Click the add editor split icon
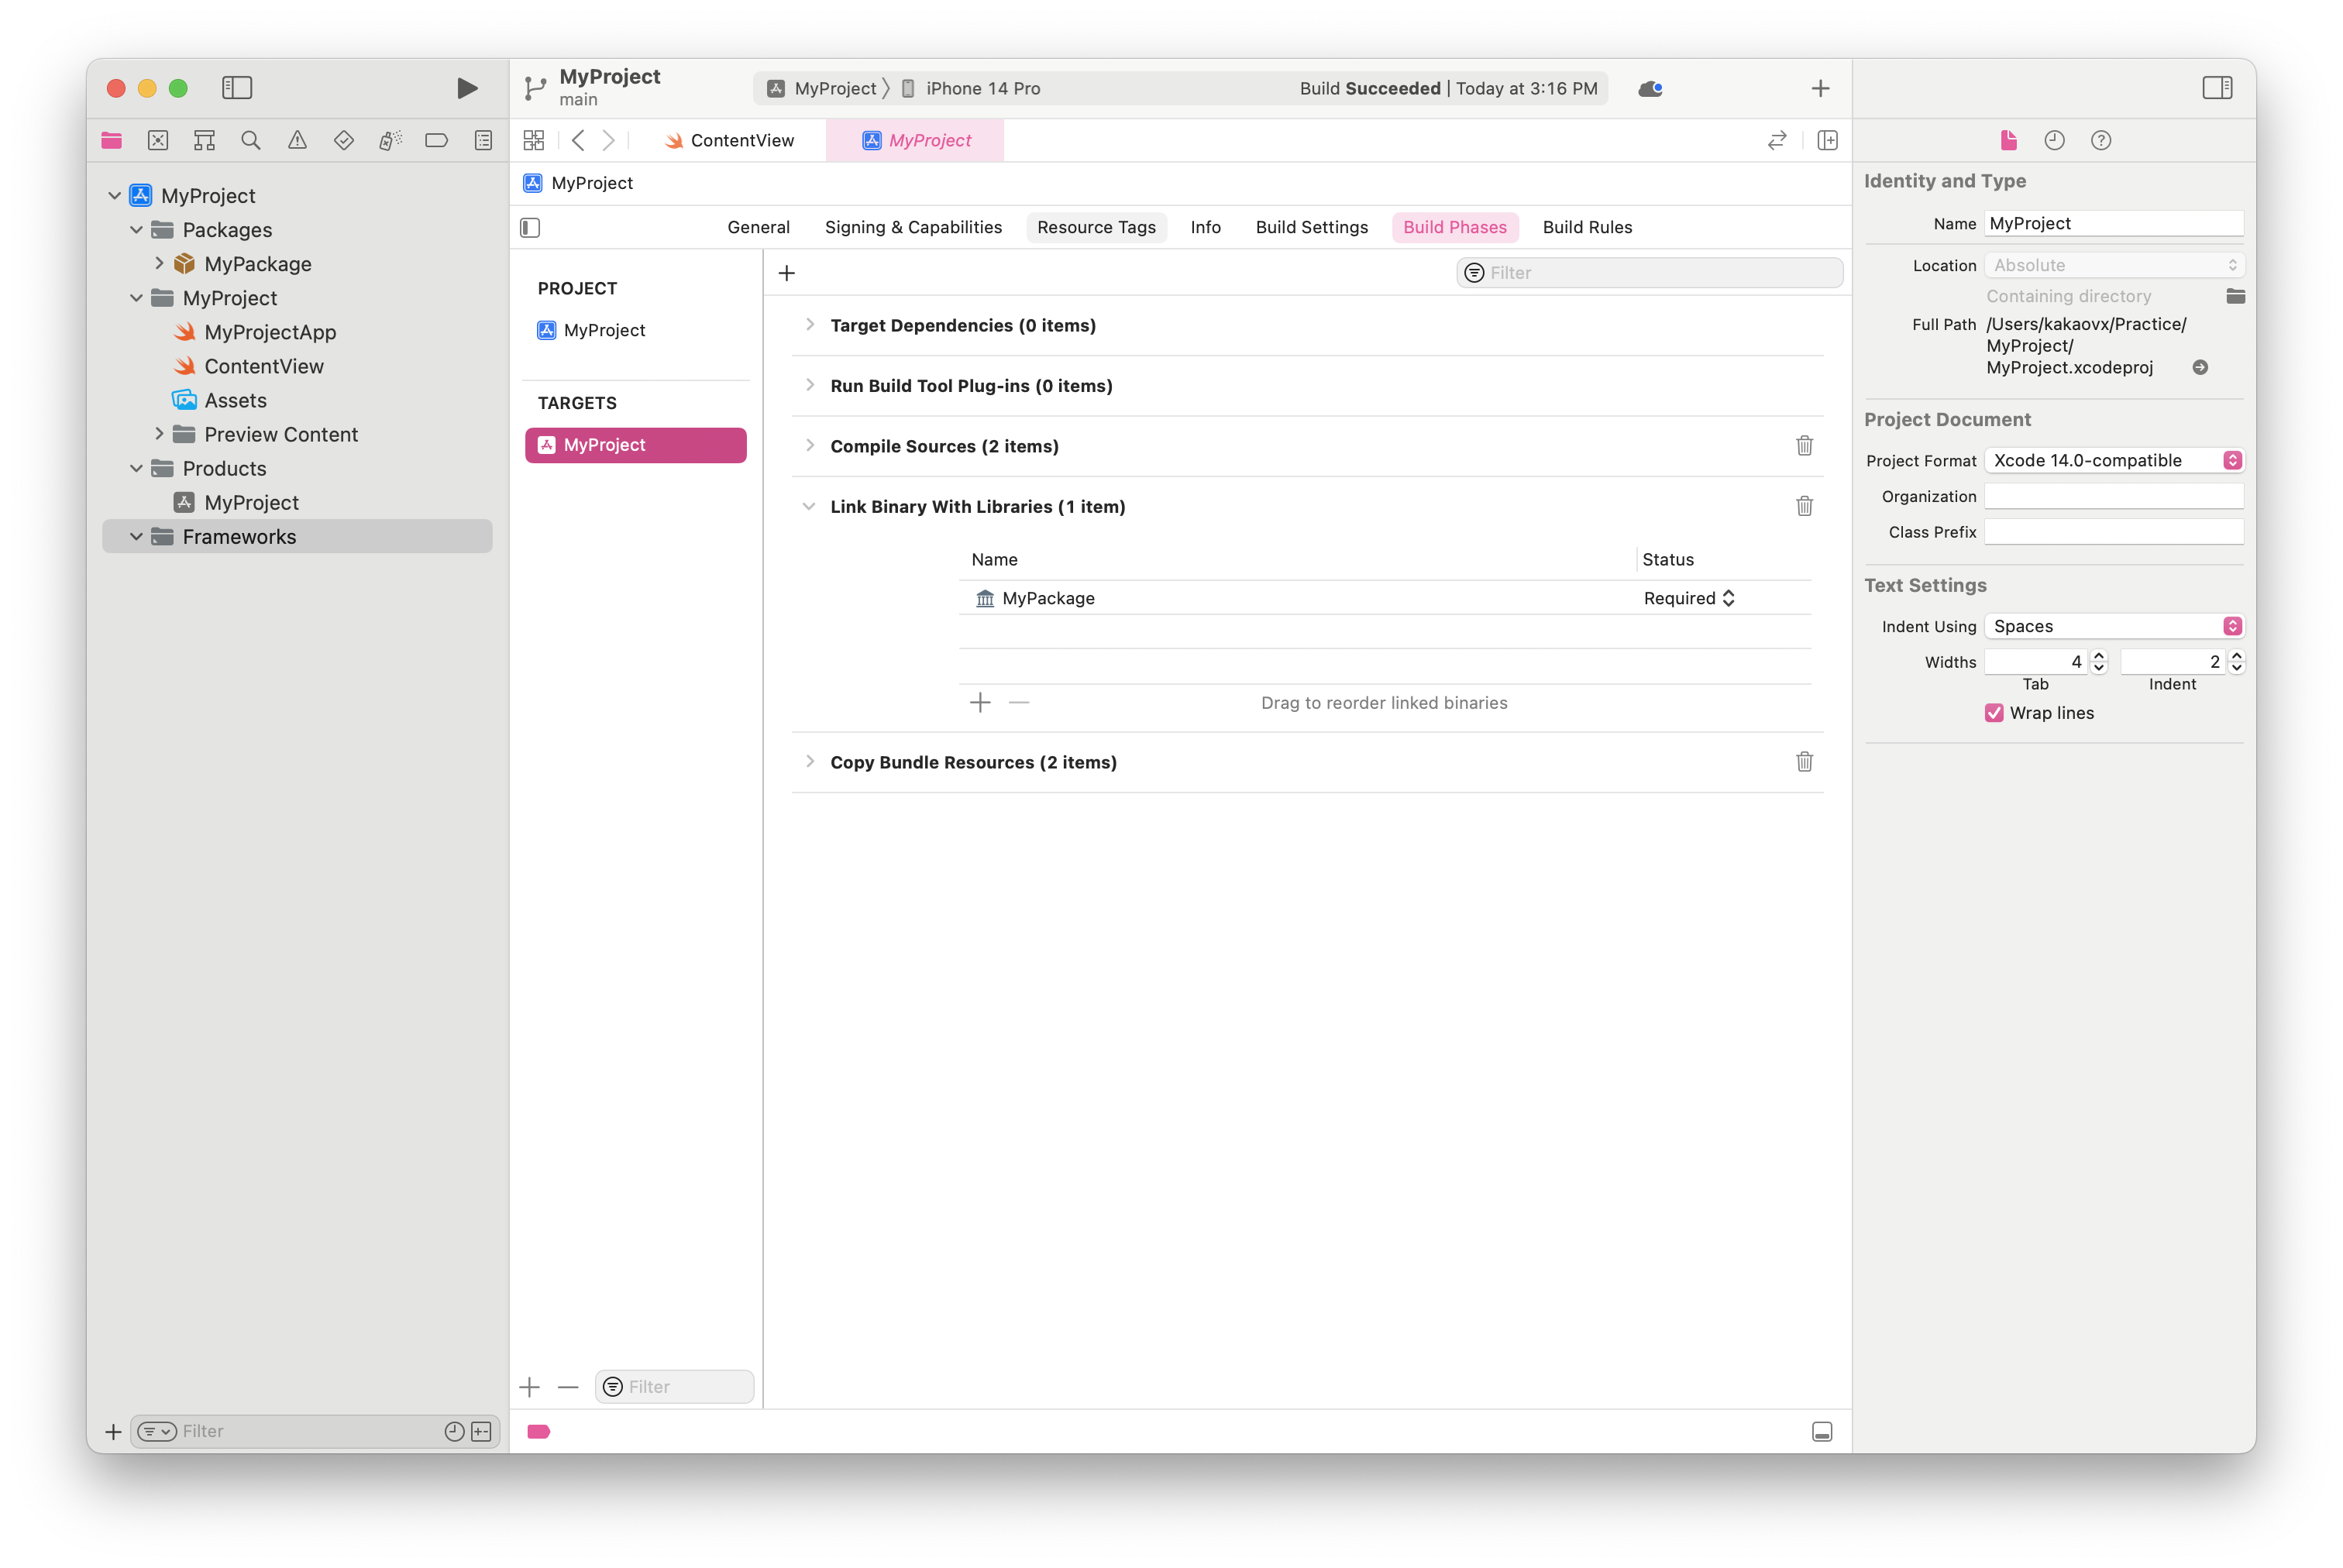The width and height of the screenshot is (2343, 1568). pos(1827,141)
